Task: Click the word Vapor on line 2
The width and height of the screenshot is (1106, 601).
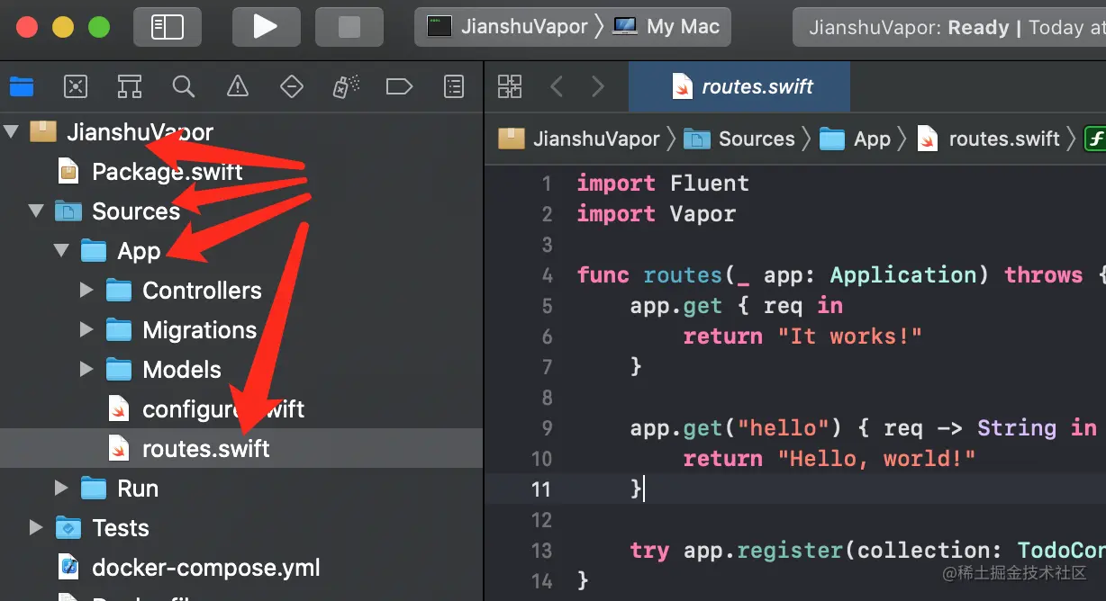Action: point(703,214)
